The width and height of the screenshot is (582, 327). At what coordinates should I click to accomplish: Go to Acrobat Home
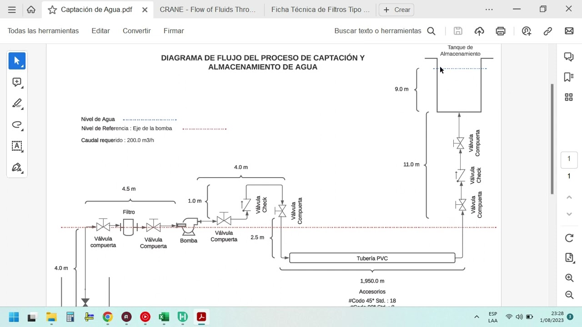(31, 10)
